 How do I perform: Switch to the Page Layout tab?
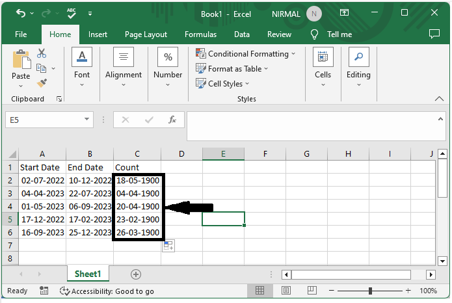pyautogui.click(x=146, y=34)
